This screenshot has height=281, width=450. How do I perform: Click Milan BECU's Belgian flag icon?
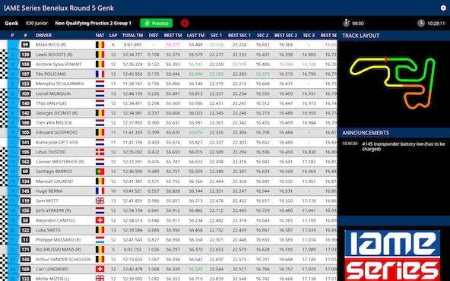point(100,45)
